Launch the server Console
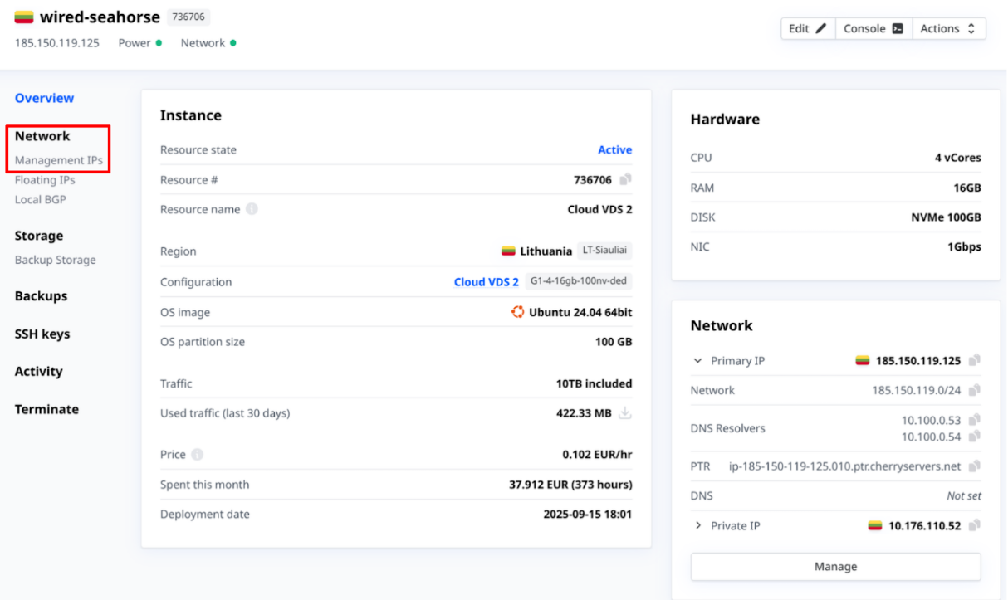 873,28
